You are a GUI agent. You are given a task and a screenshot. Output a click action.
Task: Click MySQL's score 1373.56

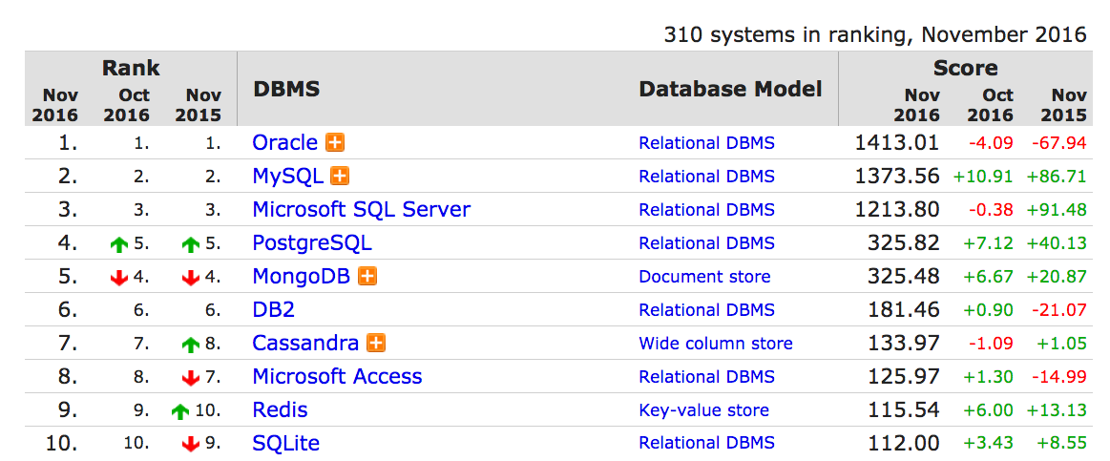(x=897, y=176)
